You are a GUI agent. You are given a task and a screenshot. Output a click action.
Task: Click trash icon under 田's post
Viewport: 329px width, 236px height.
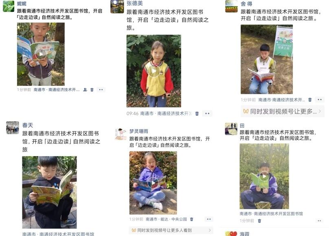[259, 221]
